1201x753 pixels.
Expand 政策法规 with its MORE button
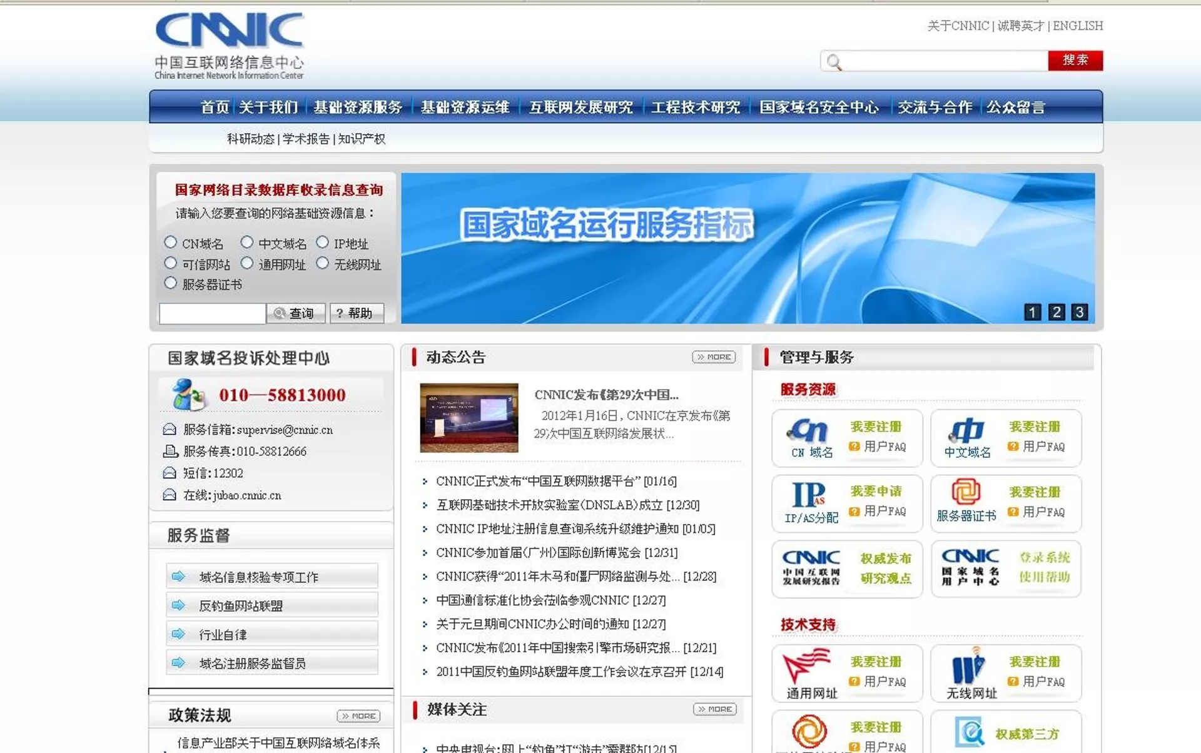tap(358, 716)
